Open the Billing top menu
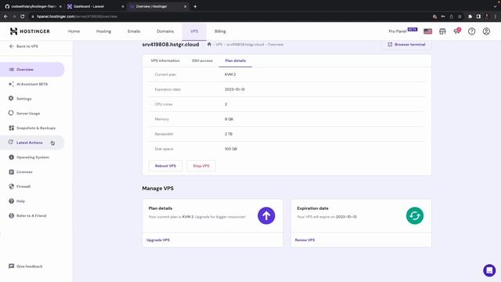Screen dimensions: 501x282 [220, 31]
